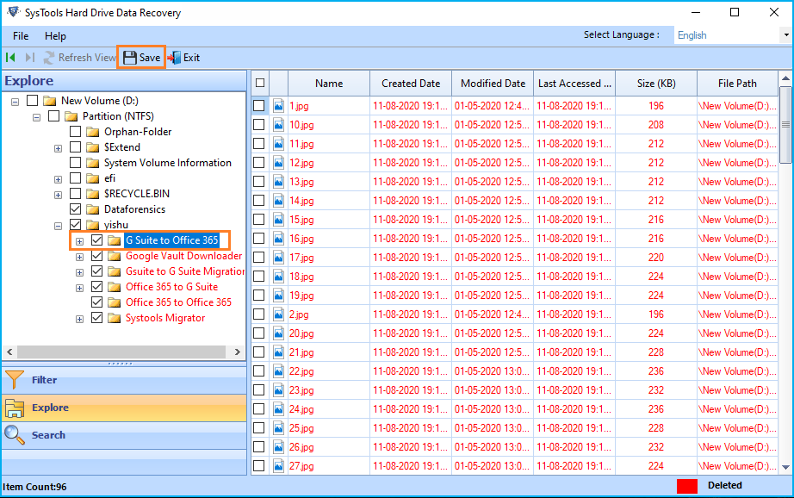794x498 pixels.
Task: Sort by File Path column header
Action: click(x=737, y=83)
